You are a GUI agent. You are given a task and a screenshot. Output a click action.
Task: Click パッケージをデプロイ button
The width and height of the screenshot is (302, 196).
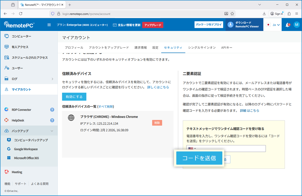209,25
